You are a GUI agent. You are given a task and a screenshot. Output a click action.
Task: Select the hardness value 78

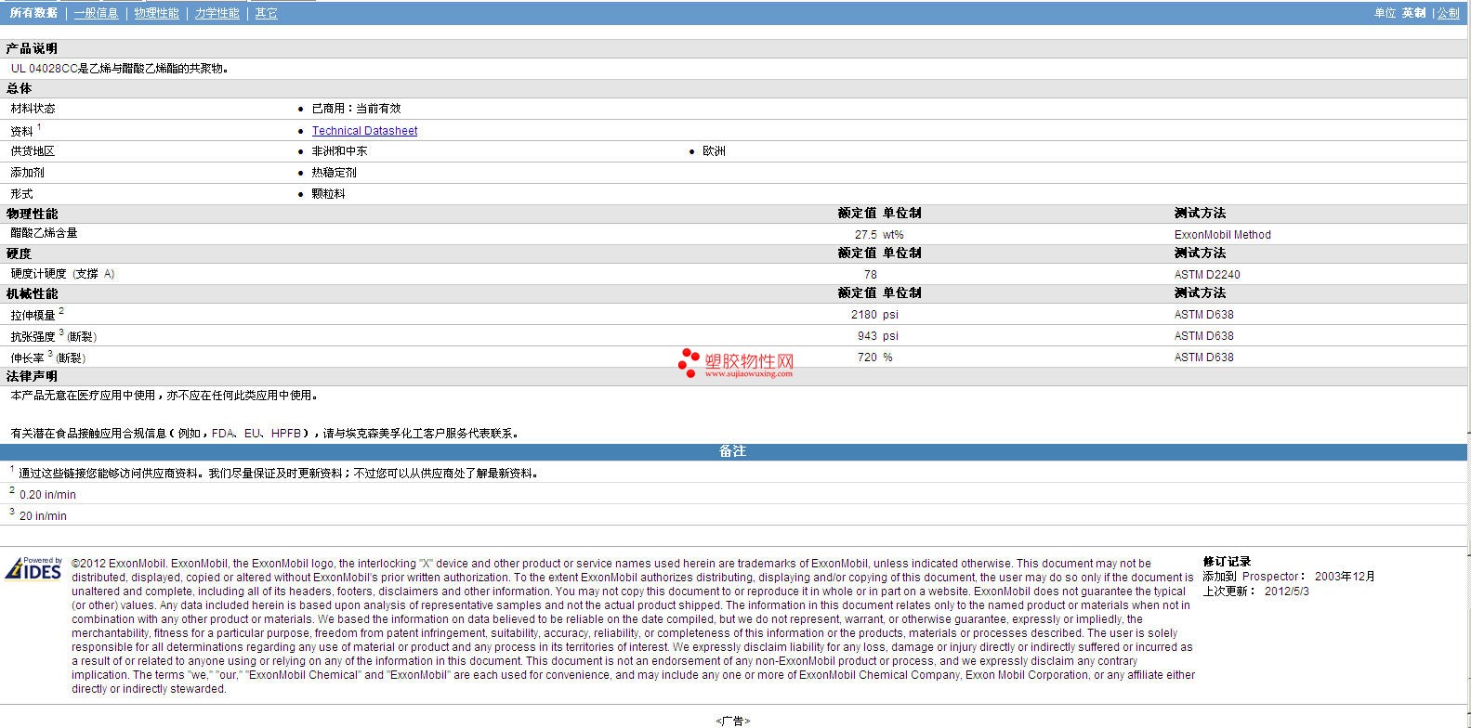[870, 275]
